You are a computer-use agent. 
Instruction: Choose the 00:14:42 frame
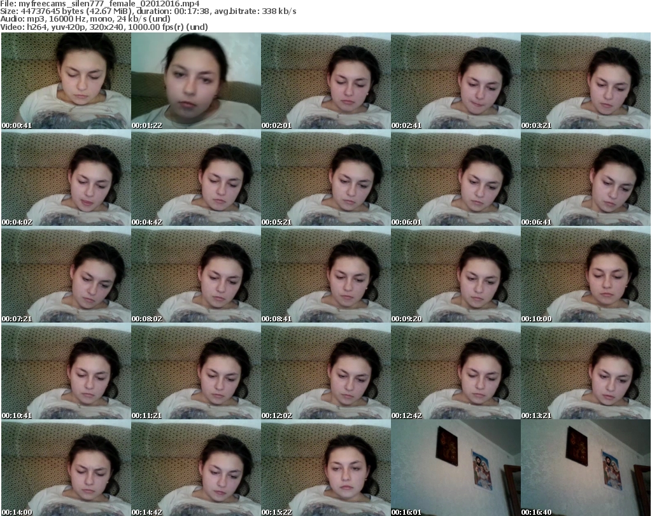click(196, 468)
